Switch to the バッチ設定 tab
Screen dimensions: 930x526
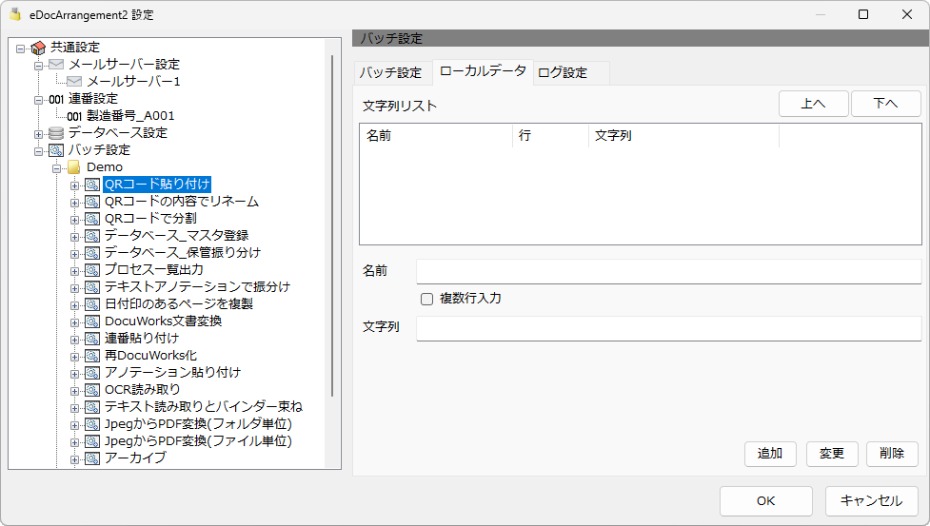pyautogui.click(x=391, y=73)
